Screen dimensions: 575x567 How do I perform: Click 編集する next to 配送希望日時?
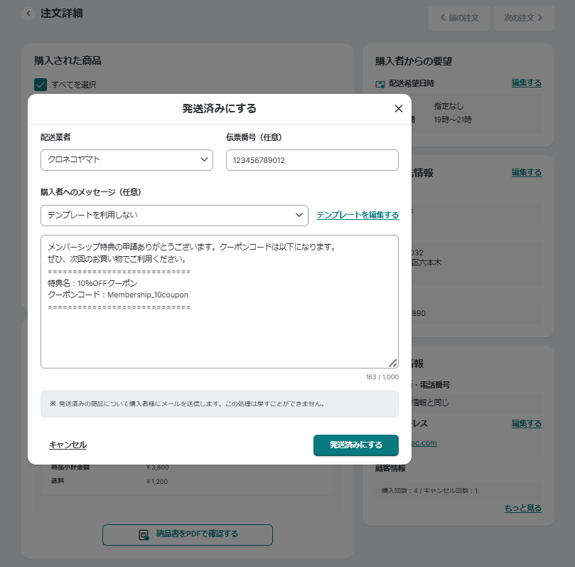coord(526,83)
